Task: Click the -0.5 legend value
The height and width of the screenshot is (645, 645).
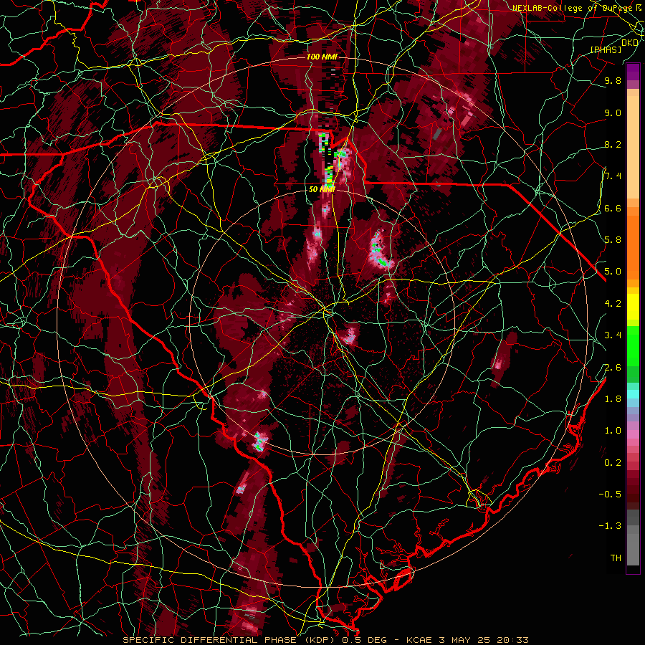Action: click(x=610, y=494)
